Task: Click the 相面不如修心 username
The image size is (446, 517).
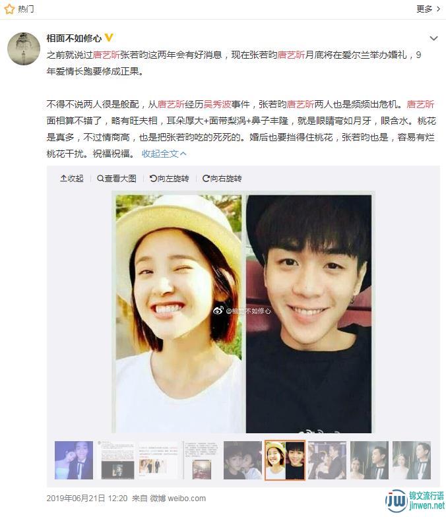Action: pyautogui.click(x=74, y=38)
